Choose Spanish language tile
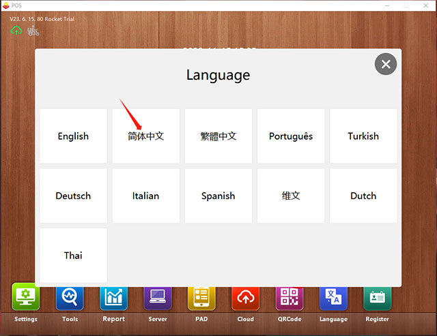 [218, 196]
